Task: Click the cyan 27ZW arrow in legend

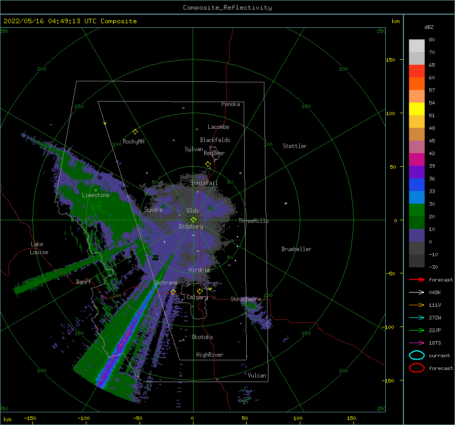Action: 417,318
